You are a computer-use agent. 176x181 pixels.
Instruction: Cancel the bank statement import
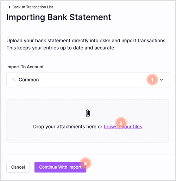[x=18, y=167]
